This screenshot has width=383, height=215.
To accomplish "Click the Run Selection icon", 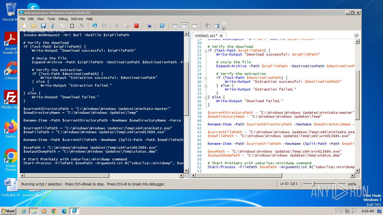I will point(127,26).
